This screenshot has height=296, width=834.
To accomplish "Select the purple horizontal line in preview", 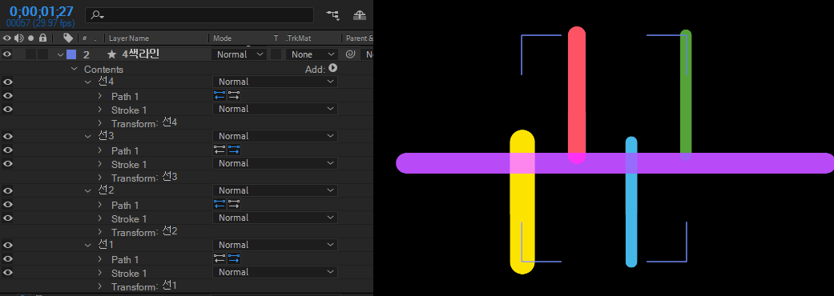I will point(615,163).
